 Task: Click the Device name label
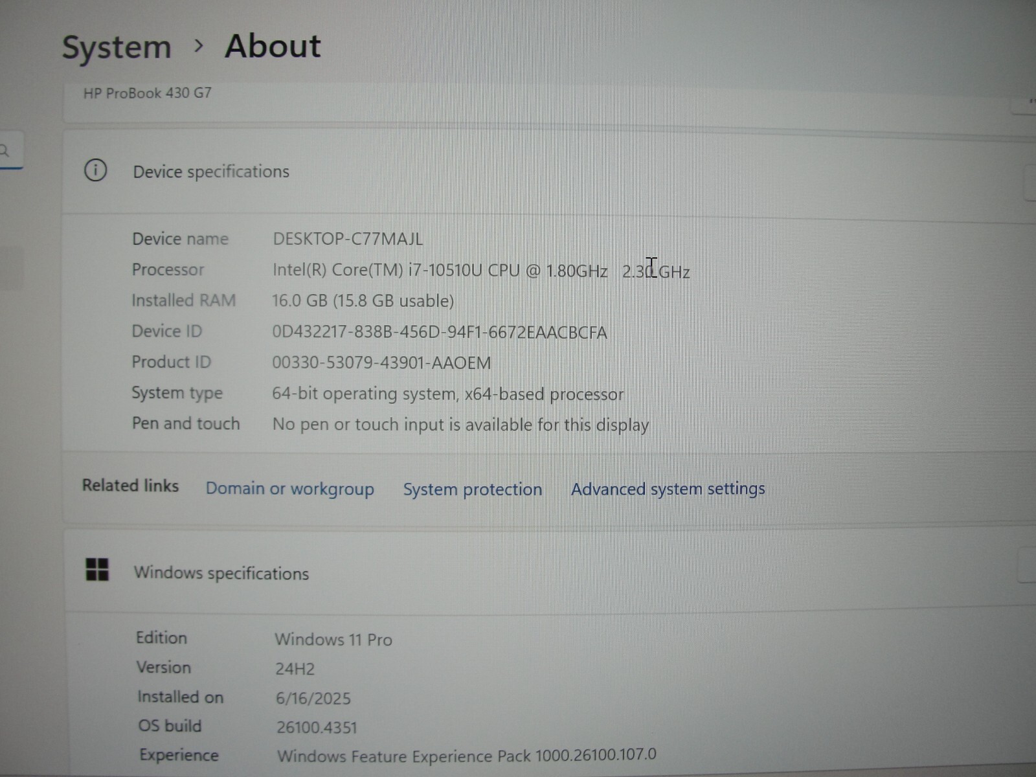[180, 239]
